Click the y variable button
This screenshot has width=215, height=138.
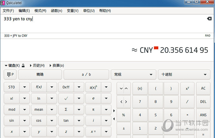pos(39,132)
